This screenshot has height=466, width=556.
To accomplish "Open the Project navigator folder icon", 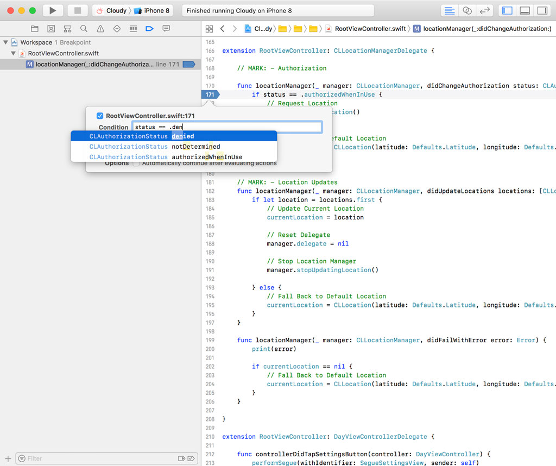I will (x=35, y=28).
